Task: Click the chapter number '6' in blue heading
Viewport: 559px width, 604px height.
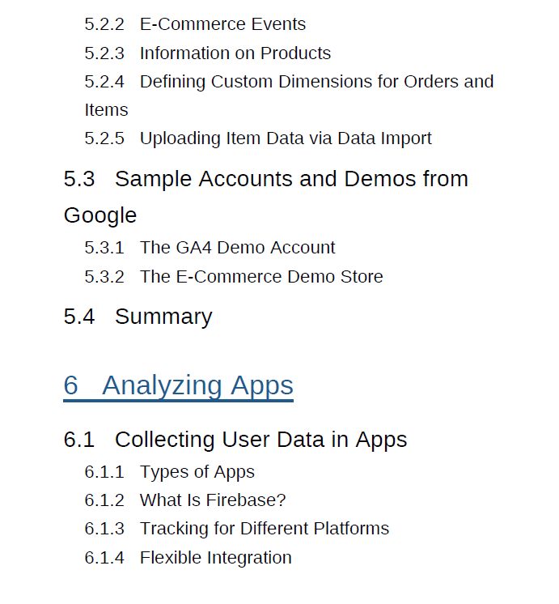Action: point(71,385)
